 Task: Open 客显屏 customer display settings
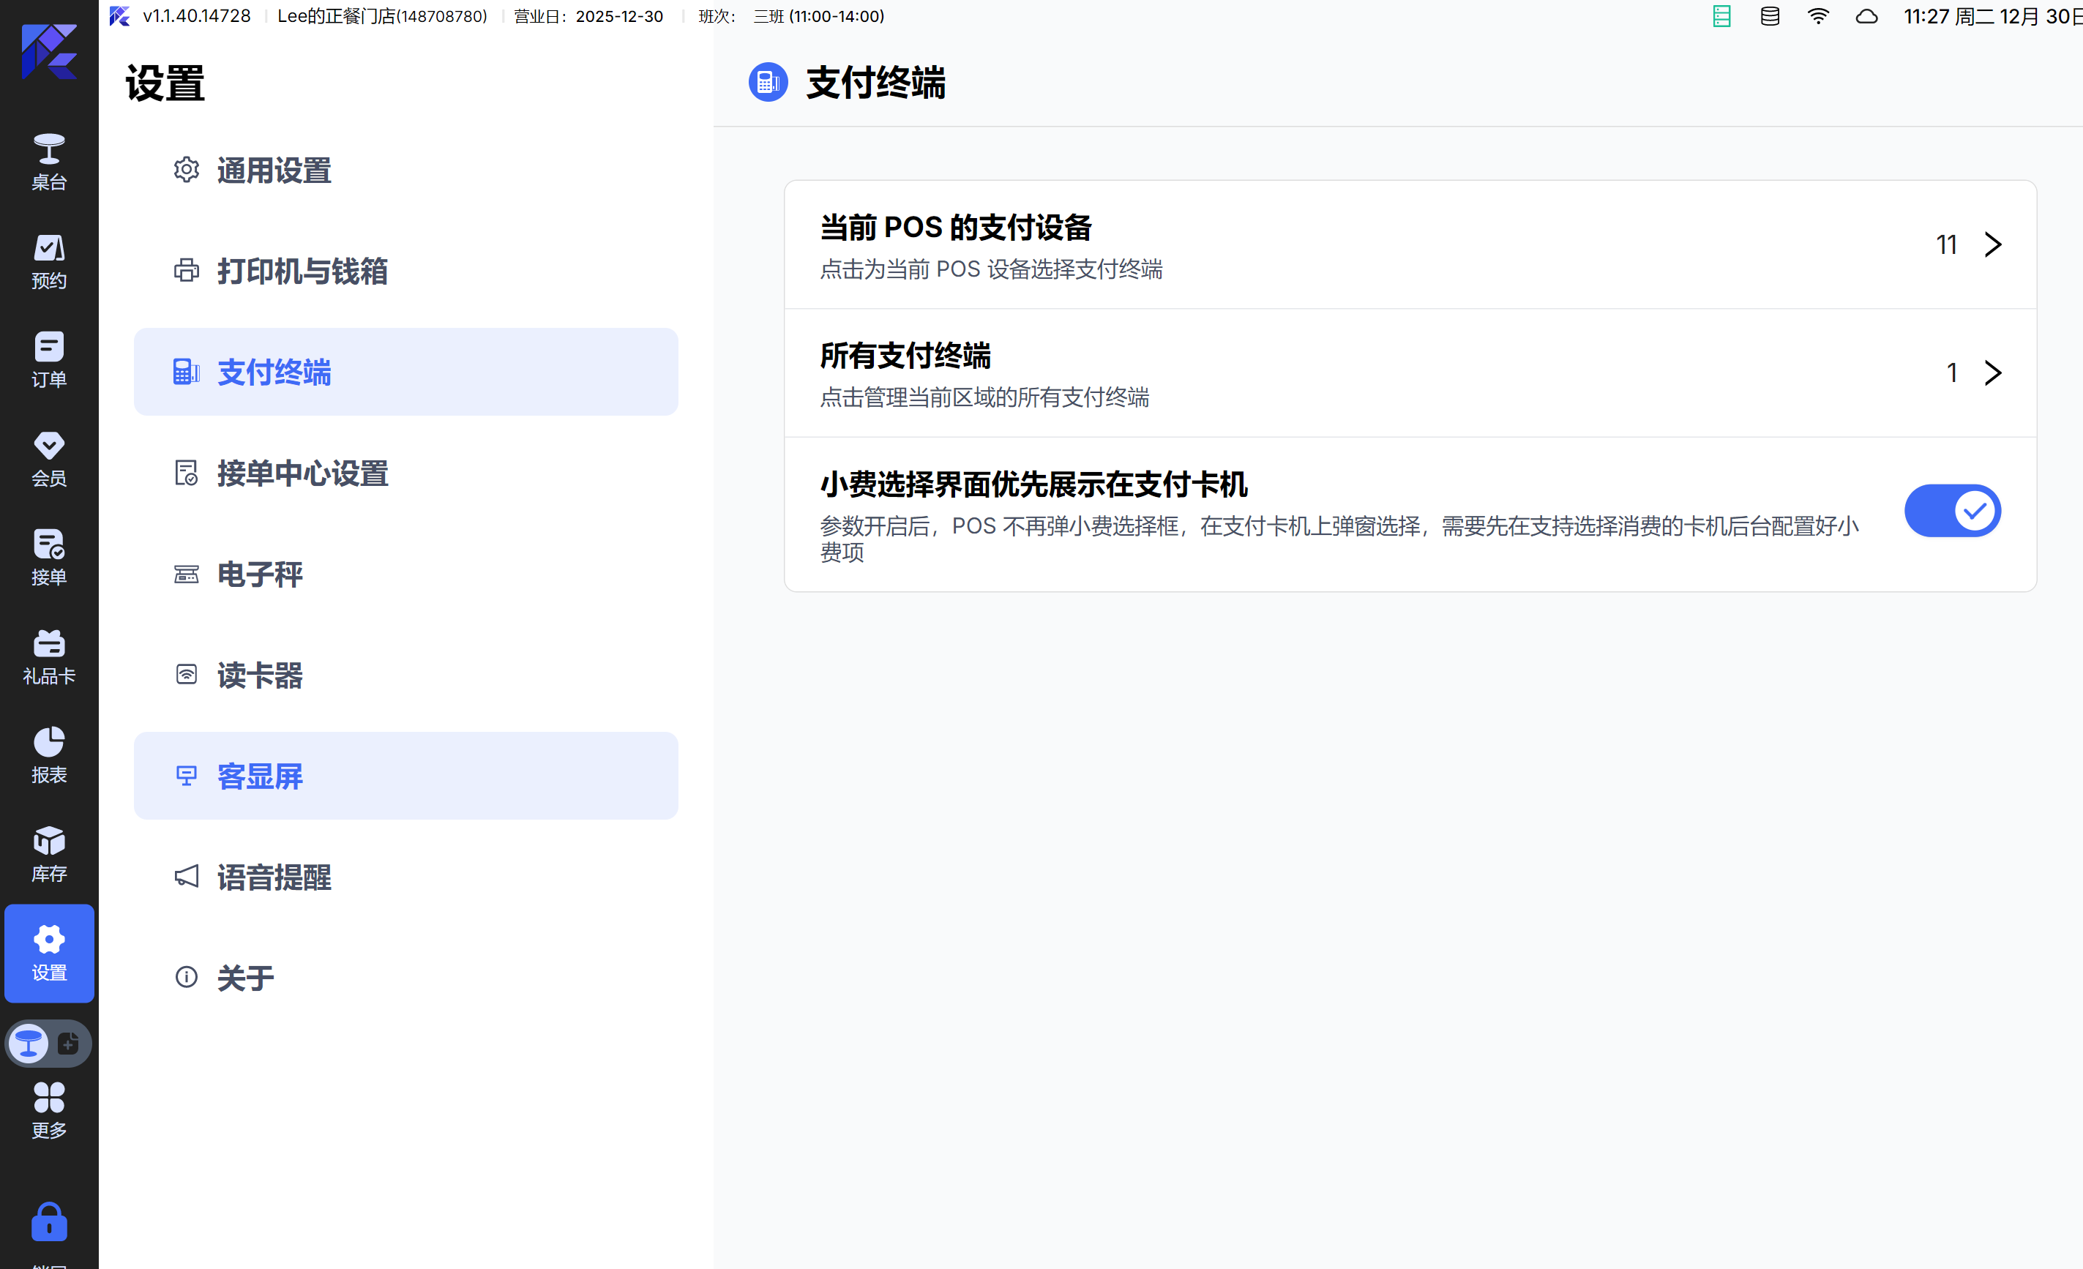click(x=260, y=776)
